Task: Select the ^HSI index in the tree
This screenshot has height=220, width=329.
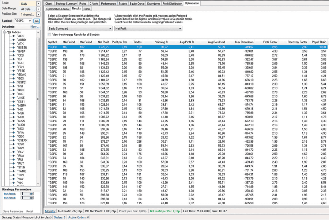Action: click(x=20, y=86)
